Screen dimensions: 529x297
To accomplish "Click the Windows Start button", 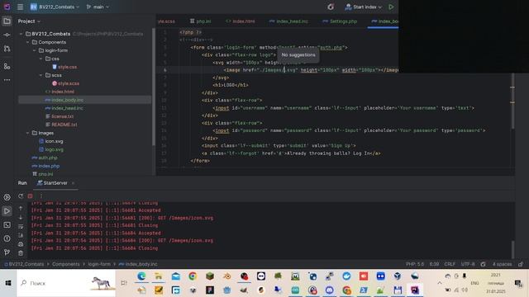I will [x=8, y=283].
